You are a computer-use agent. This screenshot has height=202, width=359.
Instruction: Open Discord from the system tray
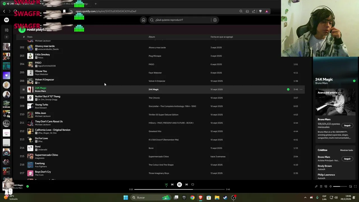click(311, 198)
